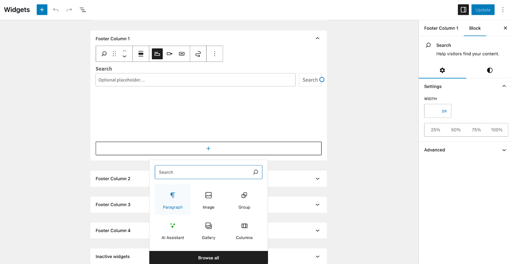Screen dimensions: 511x264
Task: Insert an Image block
Action: [209, 200]
